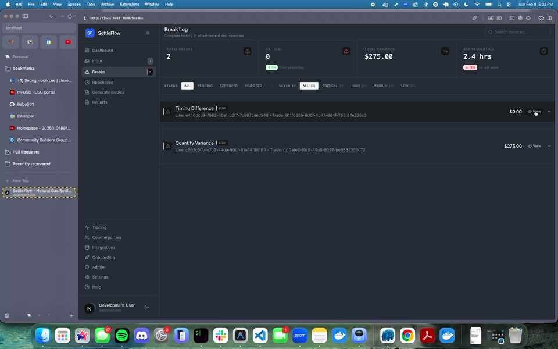This screenshot has height=349, width=558.
Task: Select the Low severity filter
Action: (x=407, y=86)
